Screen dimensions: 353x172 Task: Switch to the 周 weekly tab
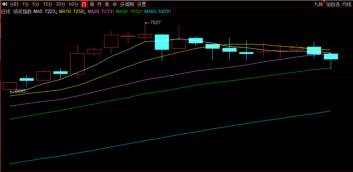91,4
